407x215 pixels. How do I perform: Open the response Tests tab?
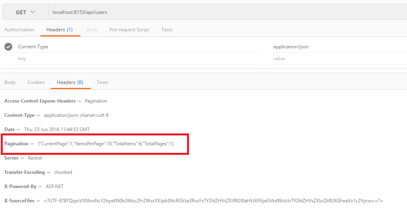pos(102,82)
